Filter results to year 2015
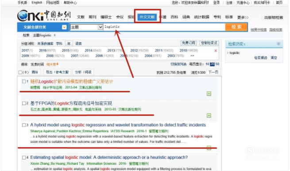Viewport: 290px width, 171px height. (x=70, y=50)
